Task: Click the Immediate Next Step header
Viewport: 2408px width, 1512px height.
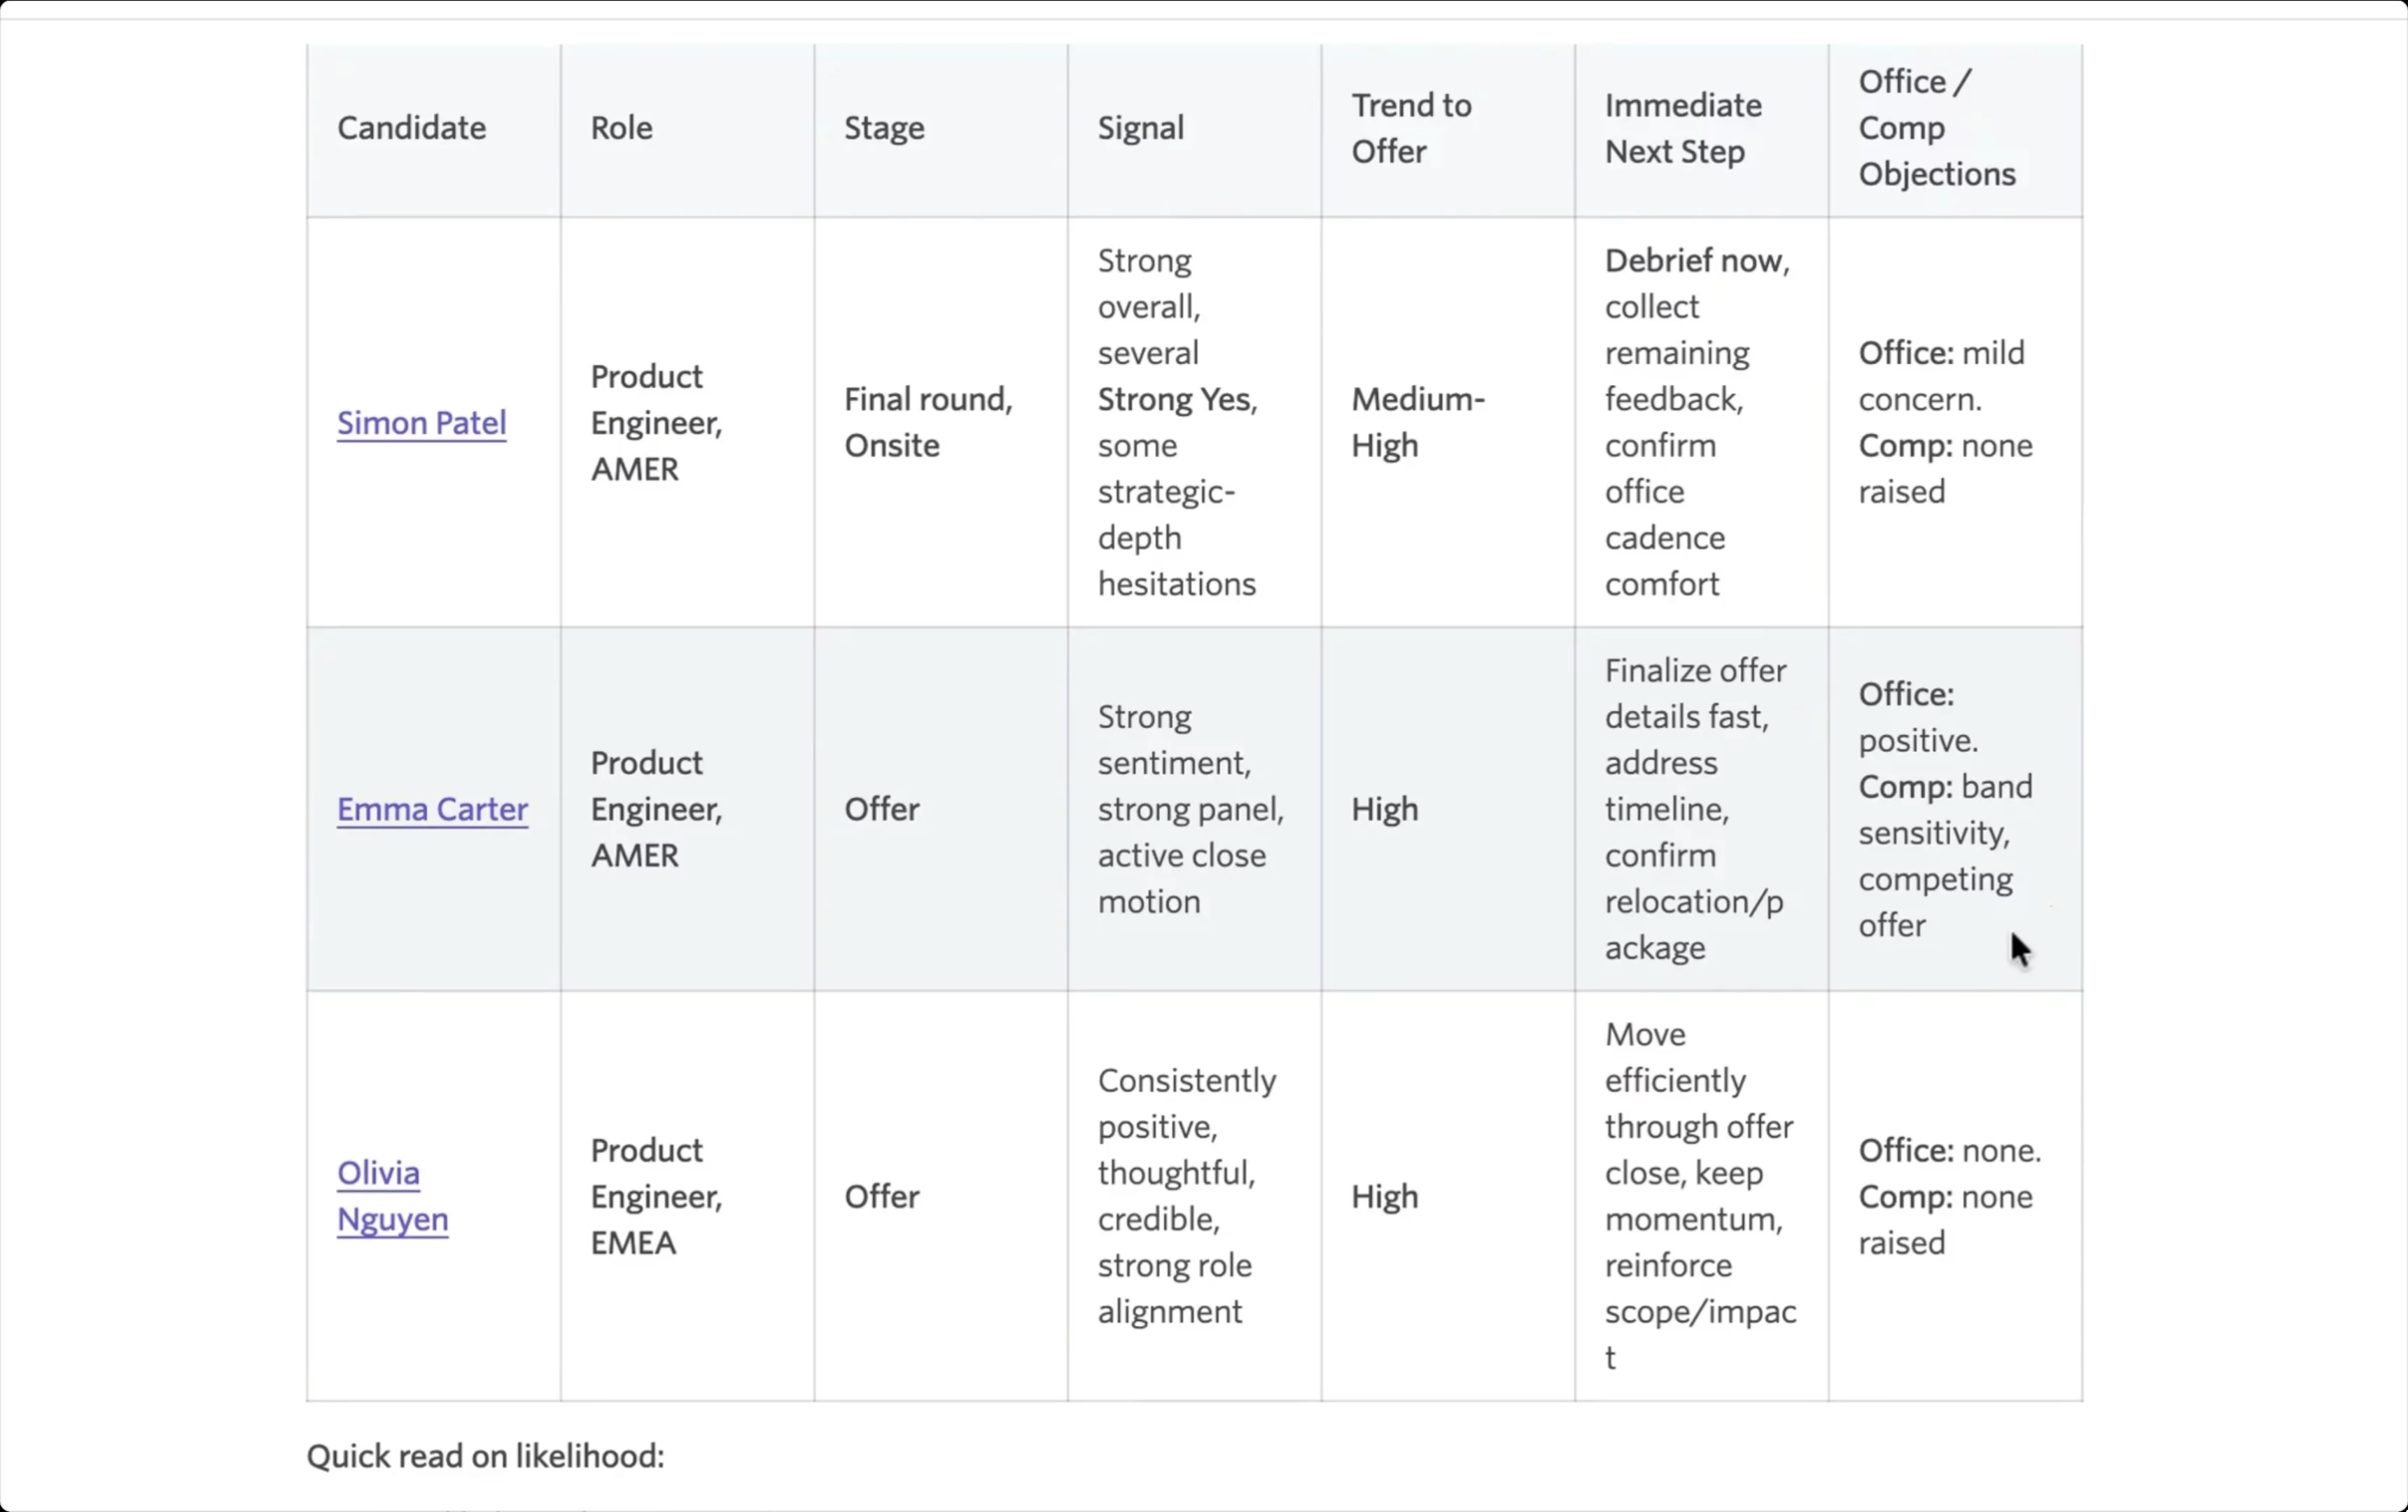Action: pos(1683,128)
